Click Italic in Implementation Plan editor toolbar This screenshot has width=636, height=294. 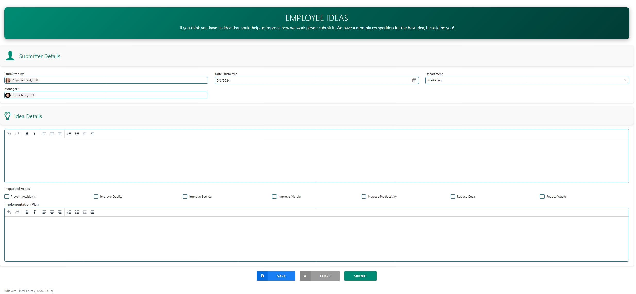(34, 212)
